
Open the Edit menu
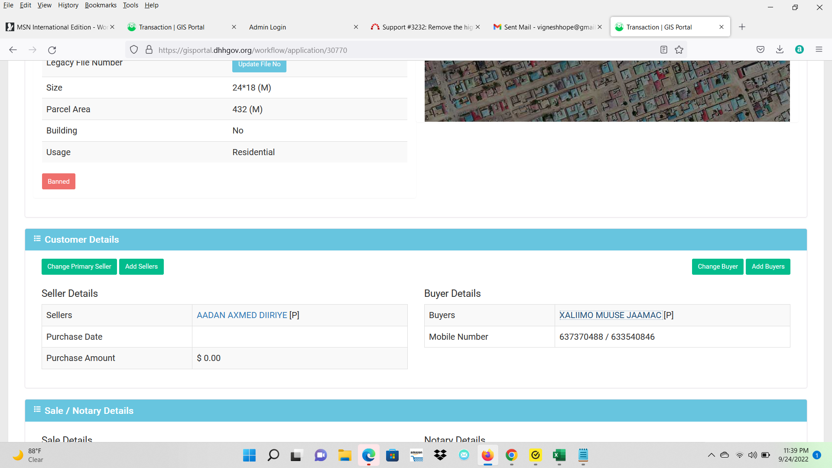click(x=25, y=5)
